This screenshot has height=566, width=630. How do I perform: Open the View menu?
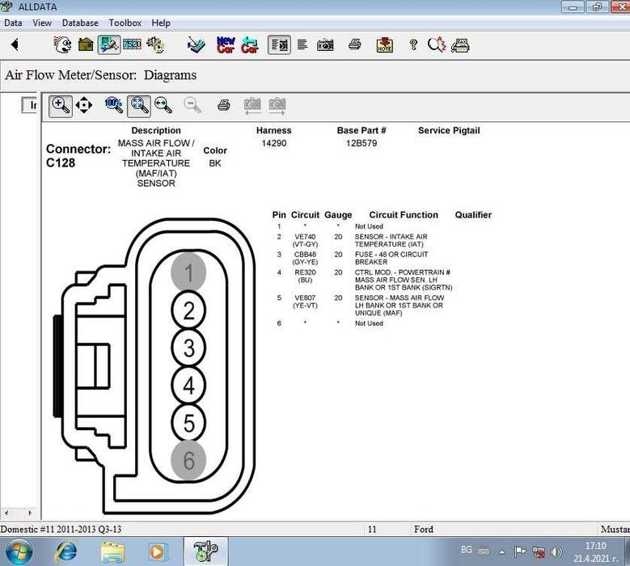point(42,23)
